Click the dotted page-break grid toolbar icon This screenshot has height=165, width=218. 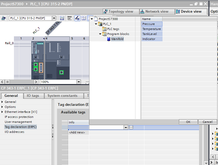[x=84, y=18]
